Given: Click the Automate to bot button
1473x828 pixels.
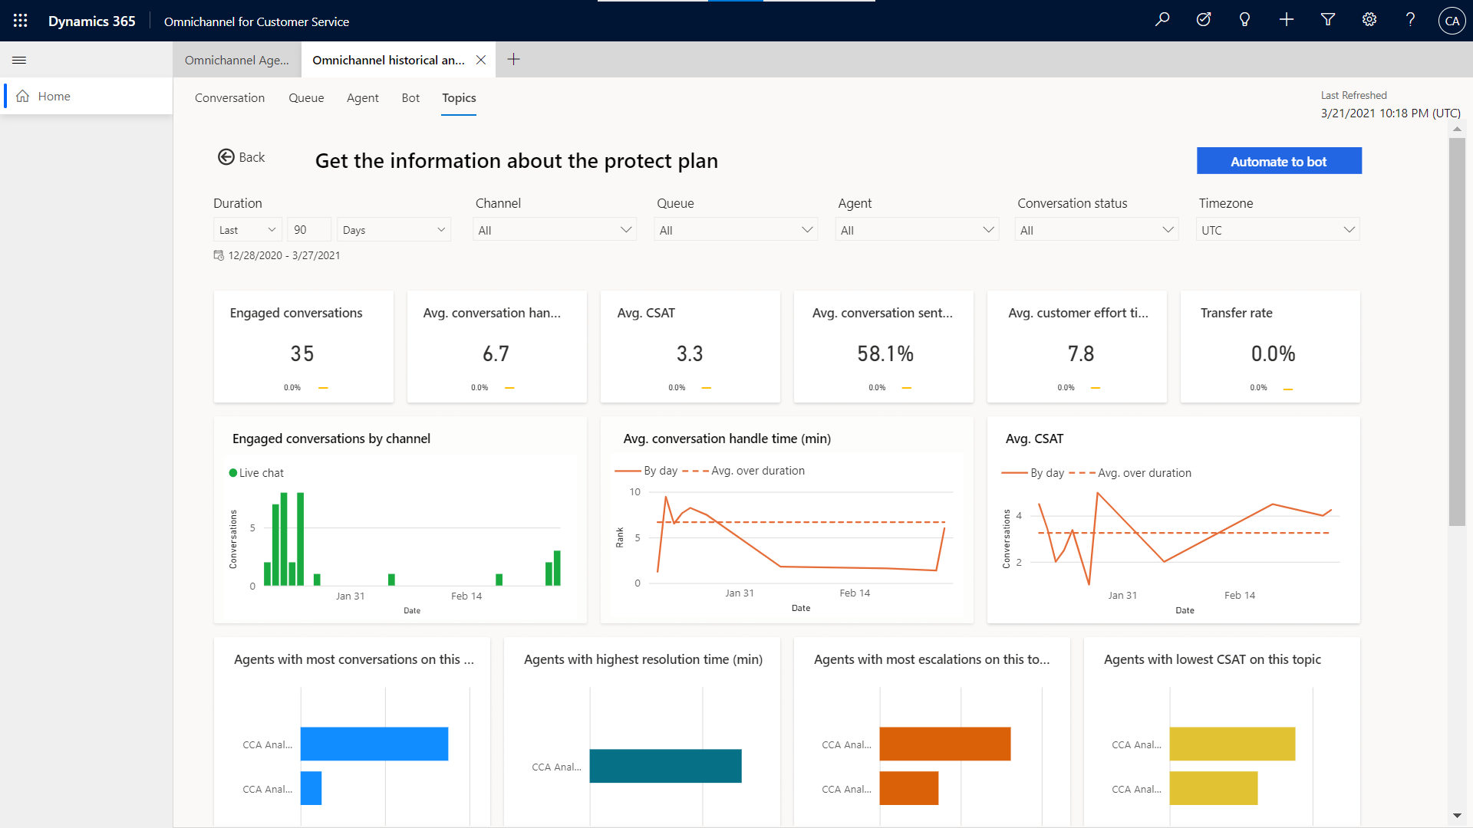Looking at the screenshot, I should pyautogui.click(x=1280, y=159).
